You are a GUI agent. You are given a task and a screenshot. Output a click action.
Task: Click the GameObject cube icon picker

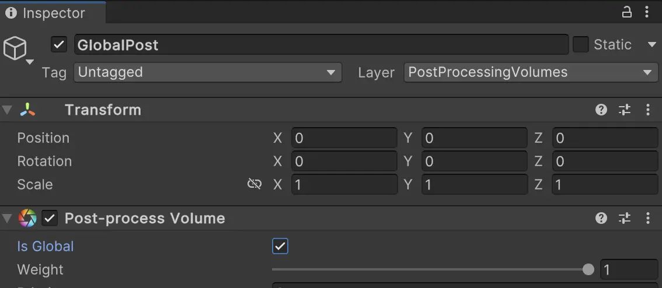pyautogui.click(x=16, y=48)
